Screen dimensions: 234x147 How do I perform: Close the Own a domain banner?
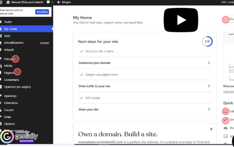pyautogui.click(x=211, y=129)
